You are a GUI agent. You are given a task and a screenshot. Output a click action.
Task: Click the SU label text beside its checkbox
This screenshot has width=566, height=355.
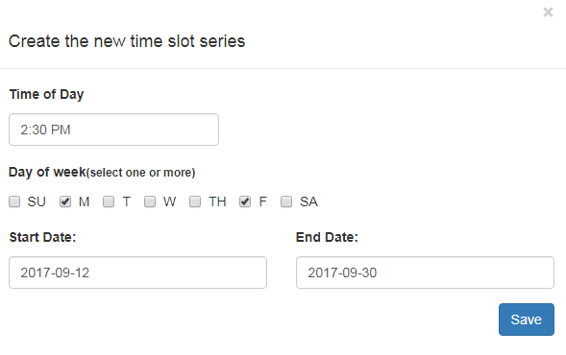37,201
